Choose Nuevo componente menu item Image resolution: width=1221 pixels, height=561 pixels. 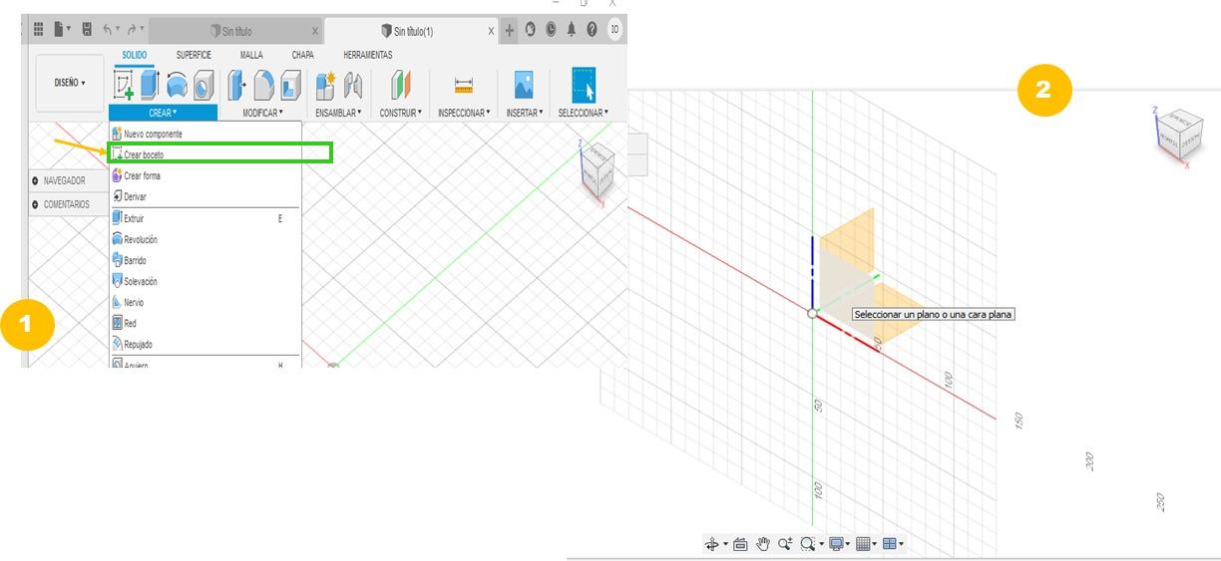[x=204, y=134]
